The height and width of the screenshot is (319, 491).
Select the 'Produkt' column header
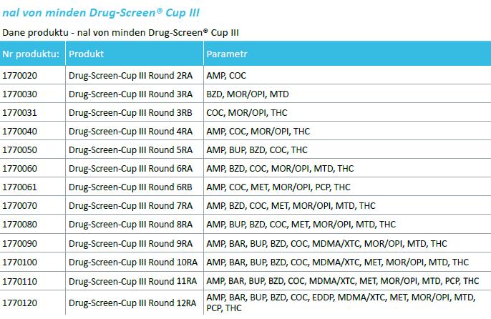(86, 54)
